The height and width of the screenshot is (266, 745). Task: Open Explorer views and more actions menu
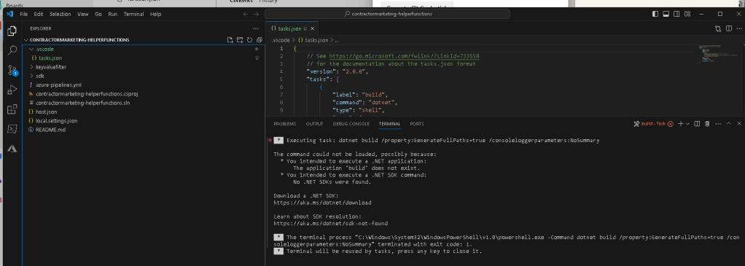point(256,28)
